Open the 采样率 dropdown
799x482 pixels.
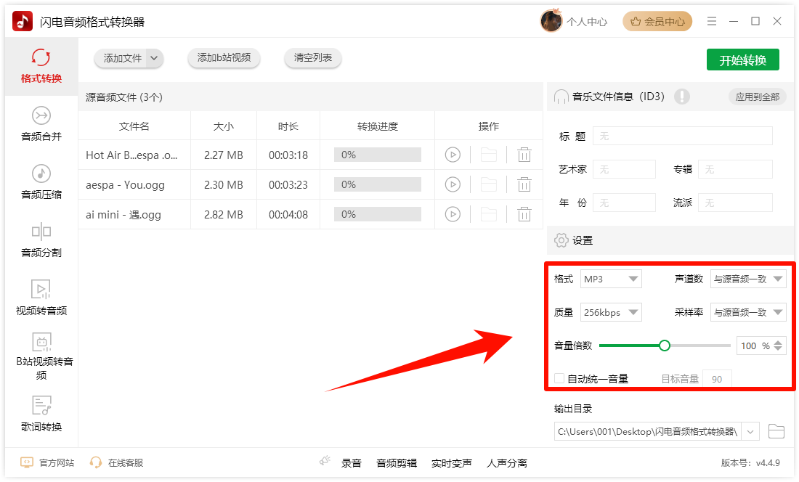[x=748, y=311]
